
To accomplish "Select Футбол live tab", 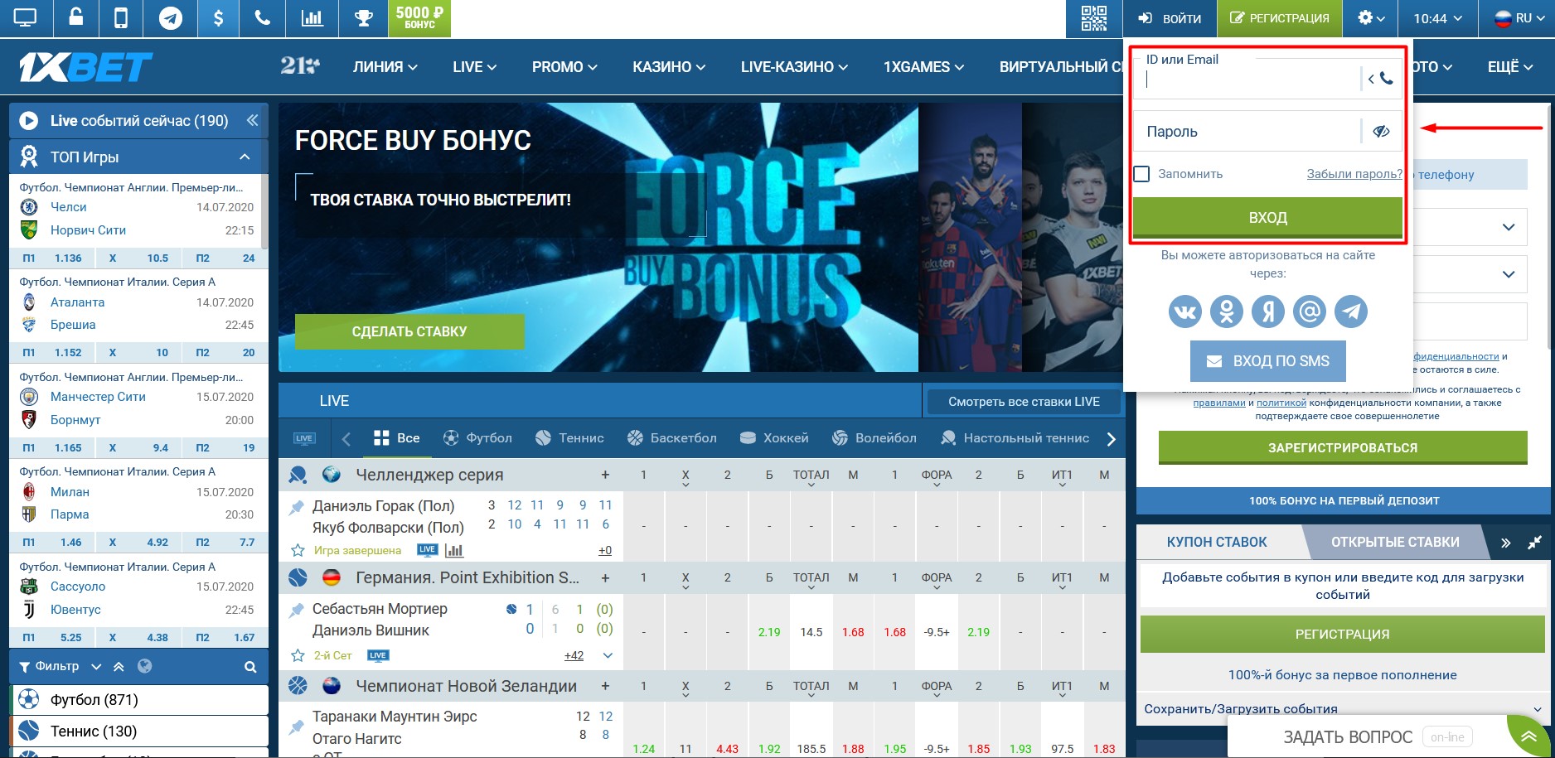I will coord(478,438).
